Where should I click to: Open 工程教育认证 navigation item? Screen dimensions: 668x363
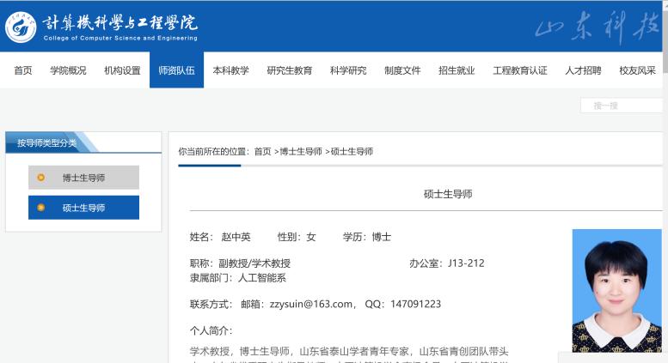click(520, 70)
